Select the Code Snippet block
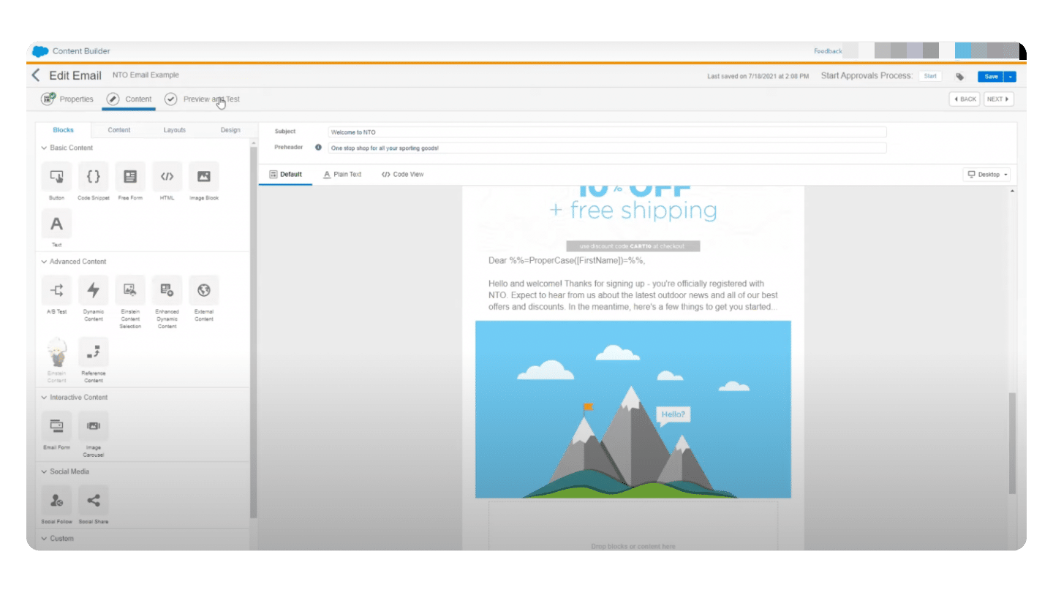This screenshot has width=1053, height=592. (94, 176)
